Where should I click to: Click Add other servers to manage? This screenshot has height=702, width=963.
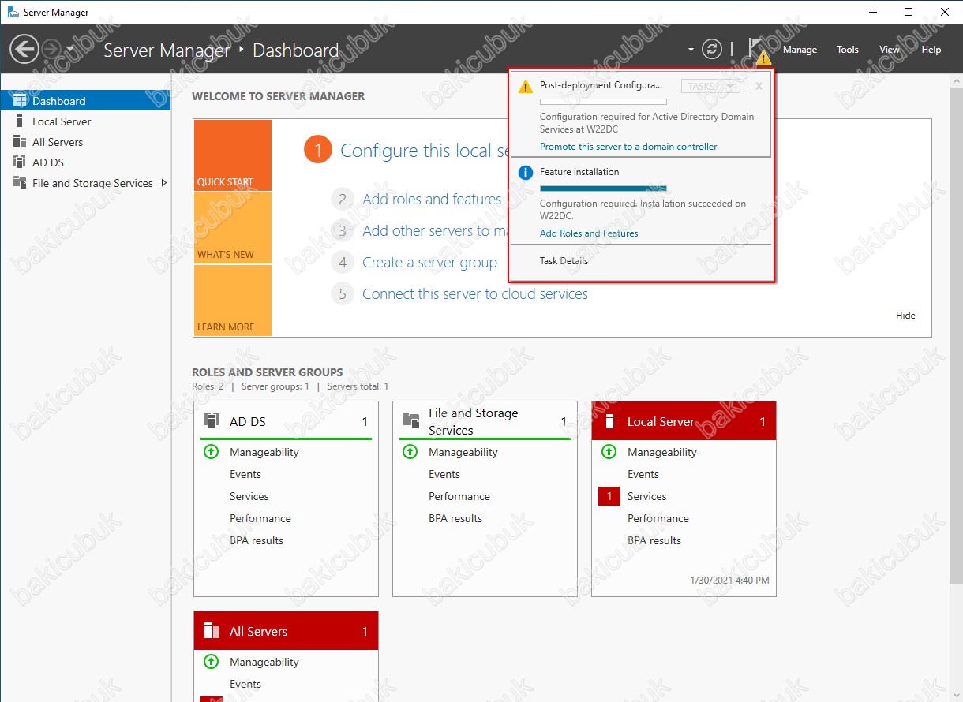point(435,231)
